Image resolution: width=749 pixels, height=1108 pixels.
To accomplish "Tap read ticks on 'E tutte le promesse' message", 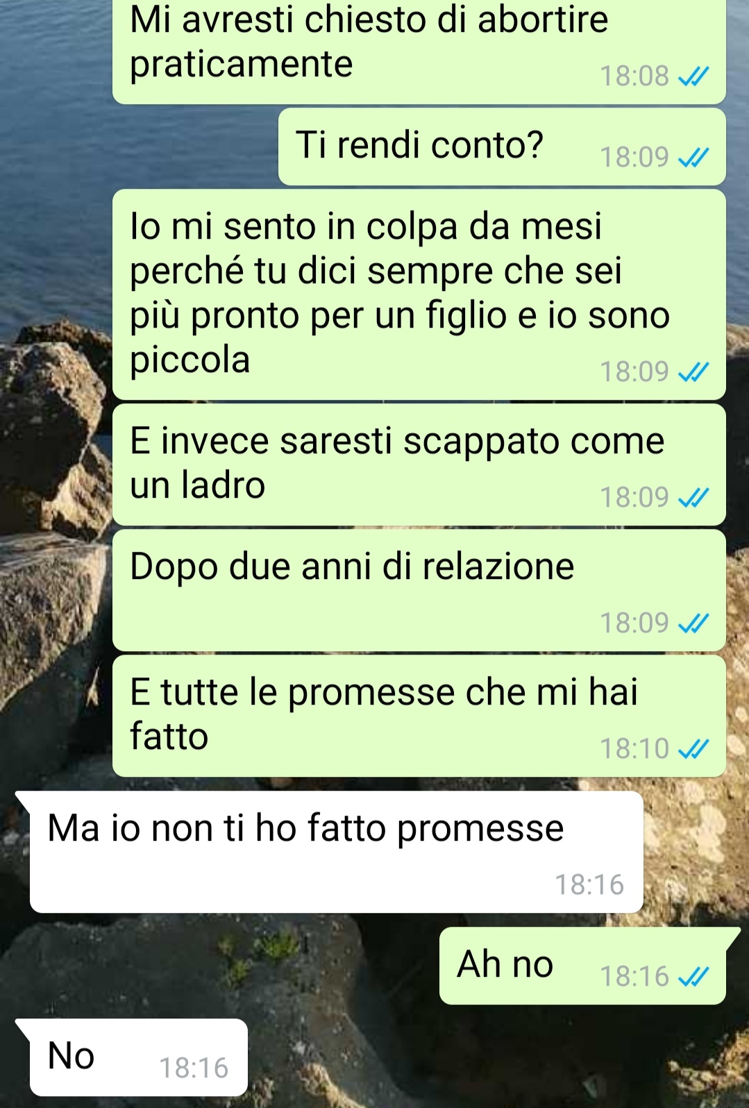I will pos(693,749).
